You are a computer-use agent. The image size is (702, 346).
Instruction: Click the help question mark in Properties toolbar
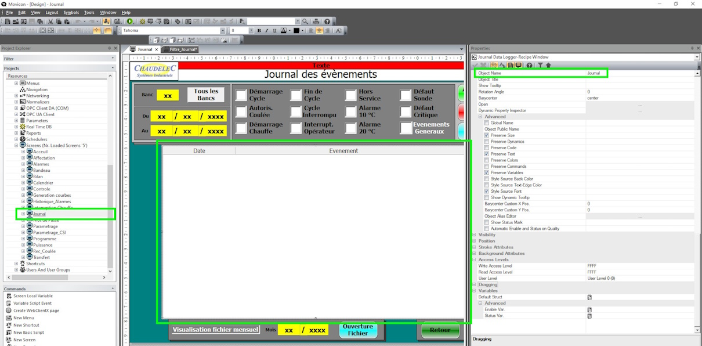click(x=529, y=65)
